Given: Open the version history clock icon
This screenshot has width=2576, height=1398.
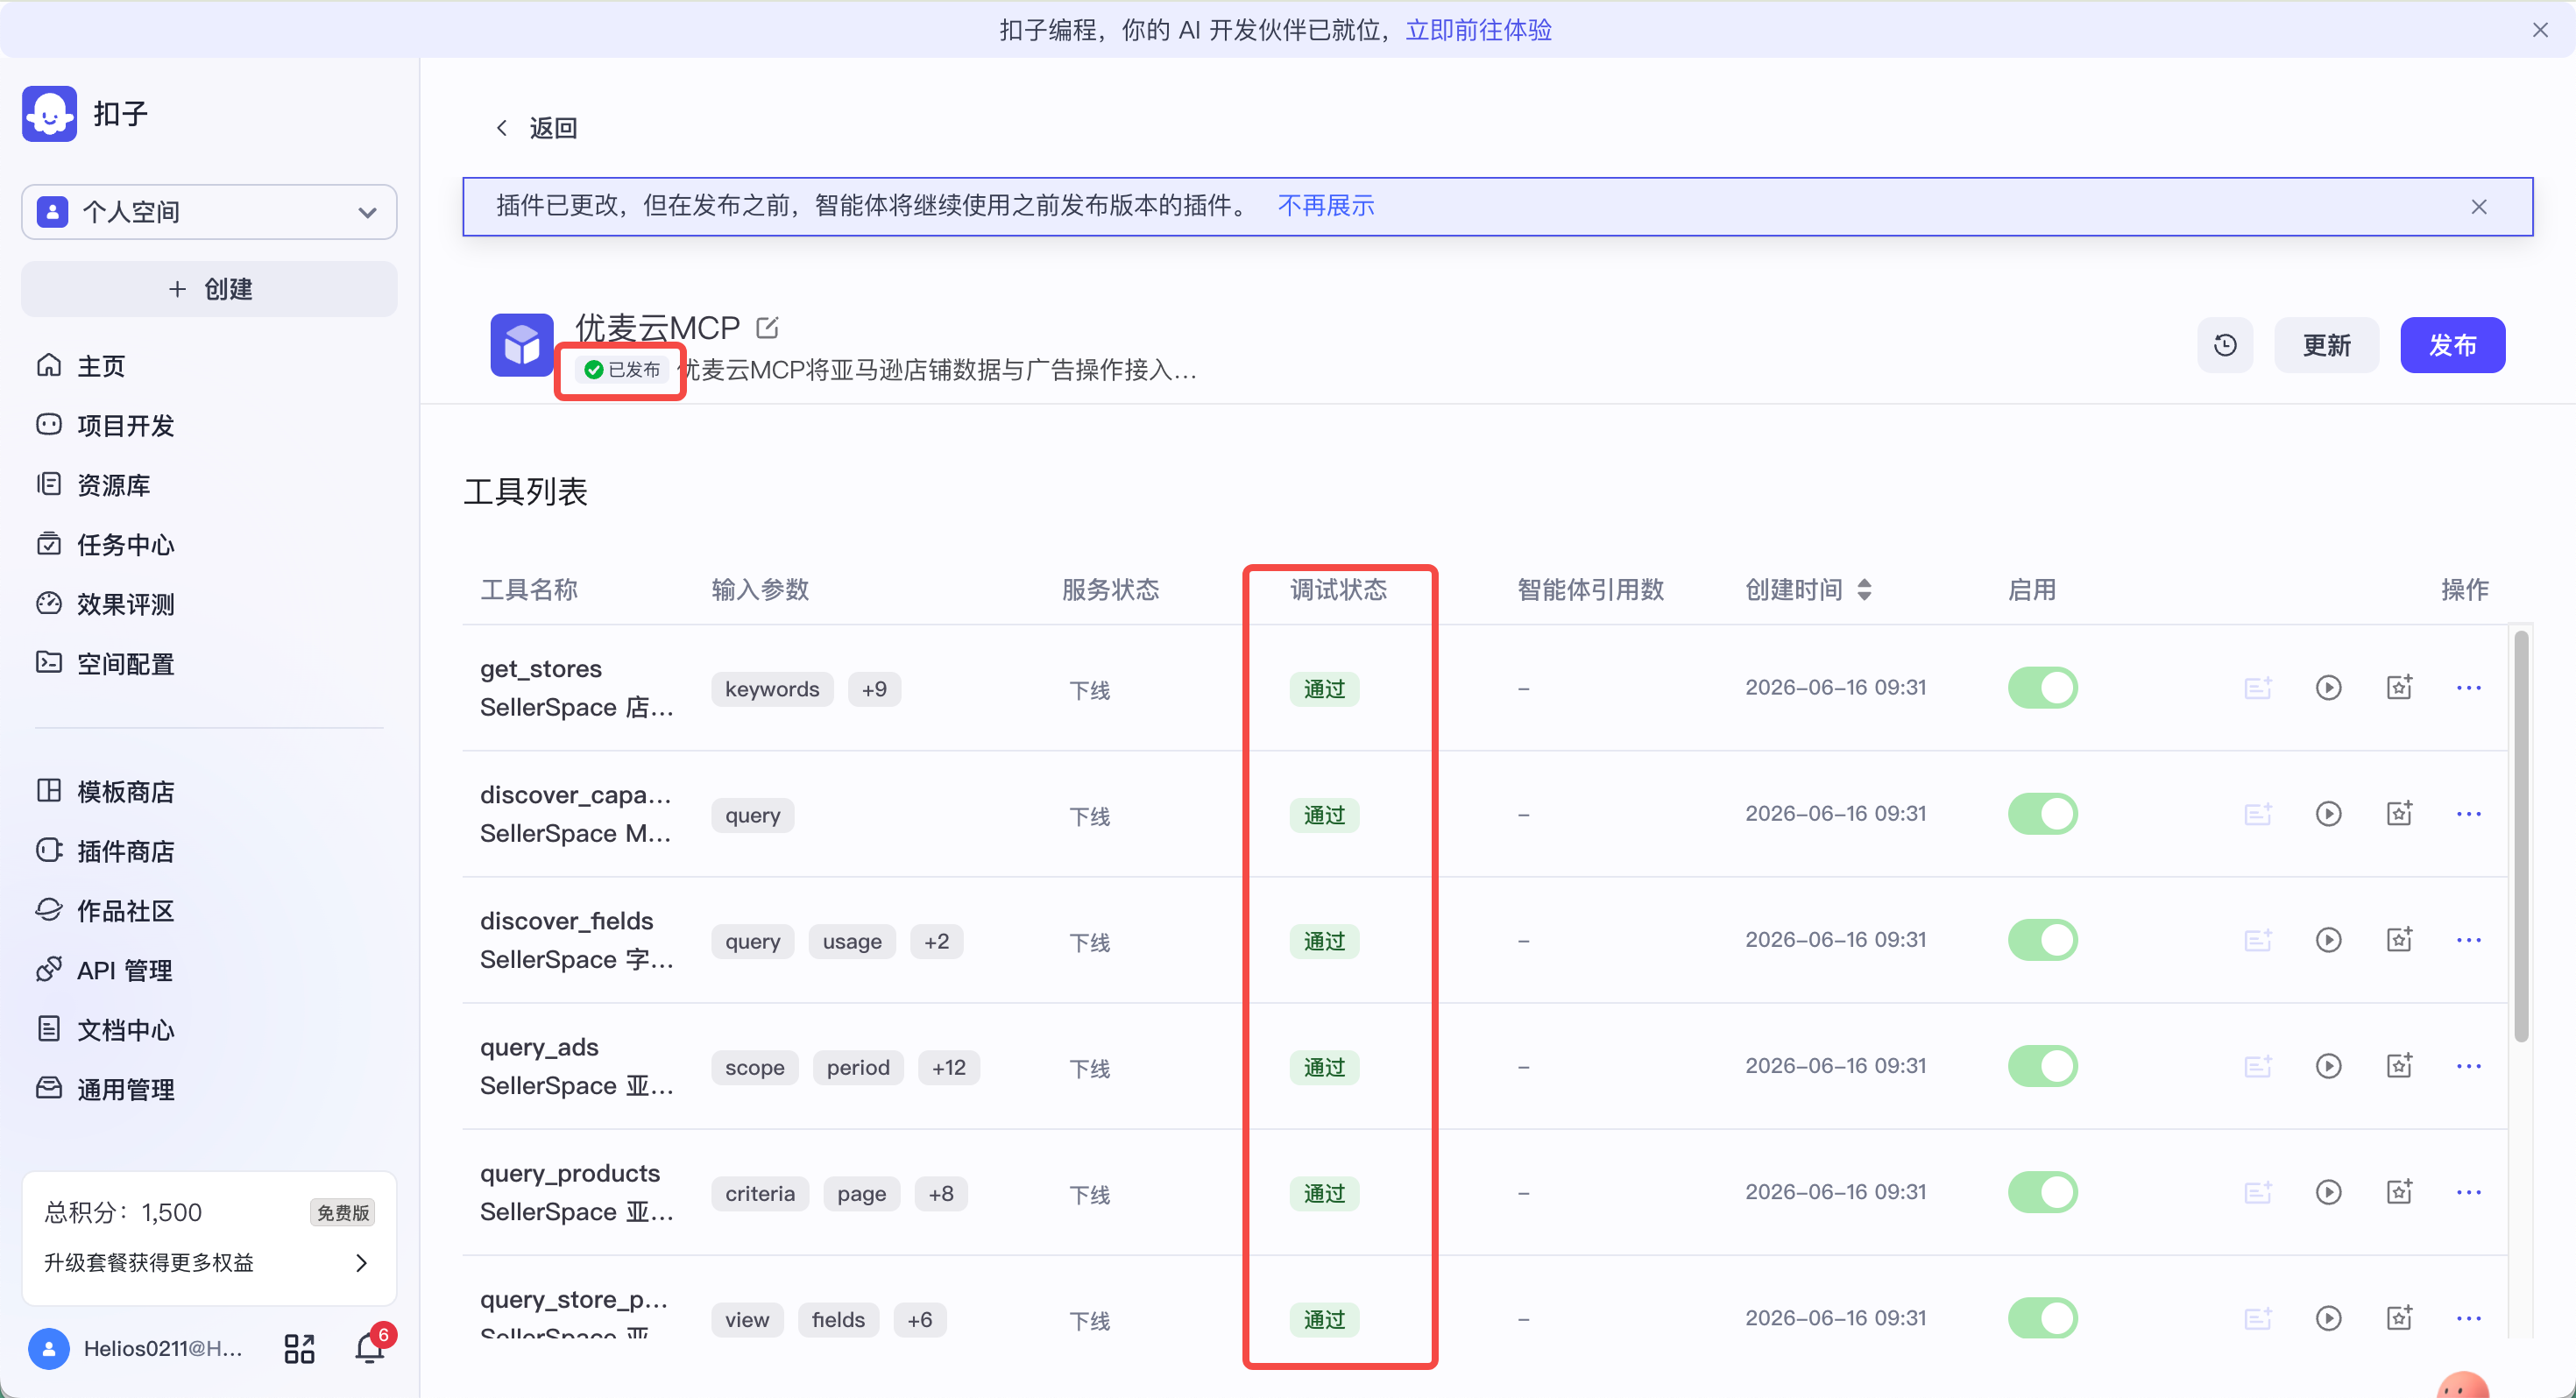Looking at the screenshot, I should click(2225, 345).
